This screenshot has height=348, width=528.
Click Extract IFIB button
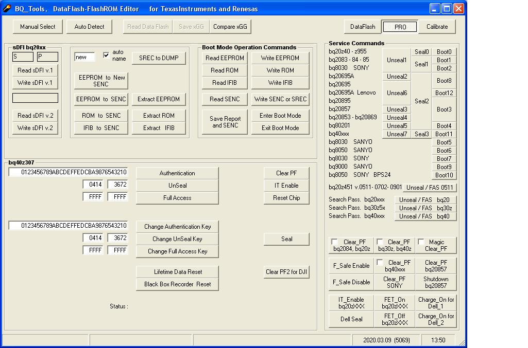[x=159, y=127]
